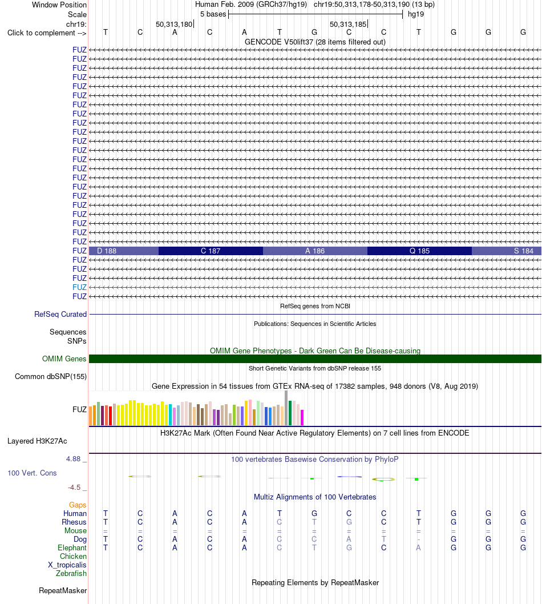Click the Mouse alignment row label
542x604 pixels.
pyautogui.click(x=75, y=530)
